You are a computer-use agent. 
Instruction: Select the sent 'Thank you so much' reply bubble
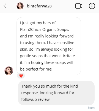(x=56, y=93)
